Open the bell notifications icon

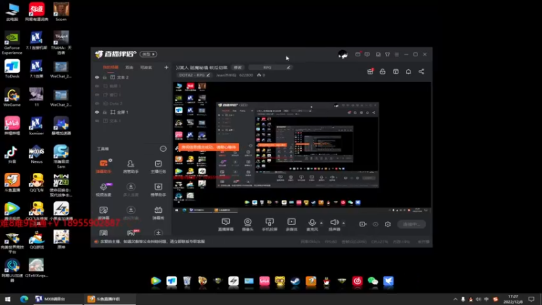coord(409,72)
